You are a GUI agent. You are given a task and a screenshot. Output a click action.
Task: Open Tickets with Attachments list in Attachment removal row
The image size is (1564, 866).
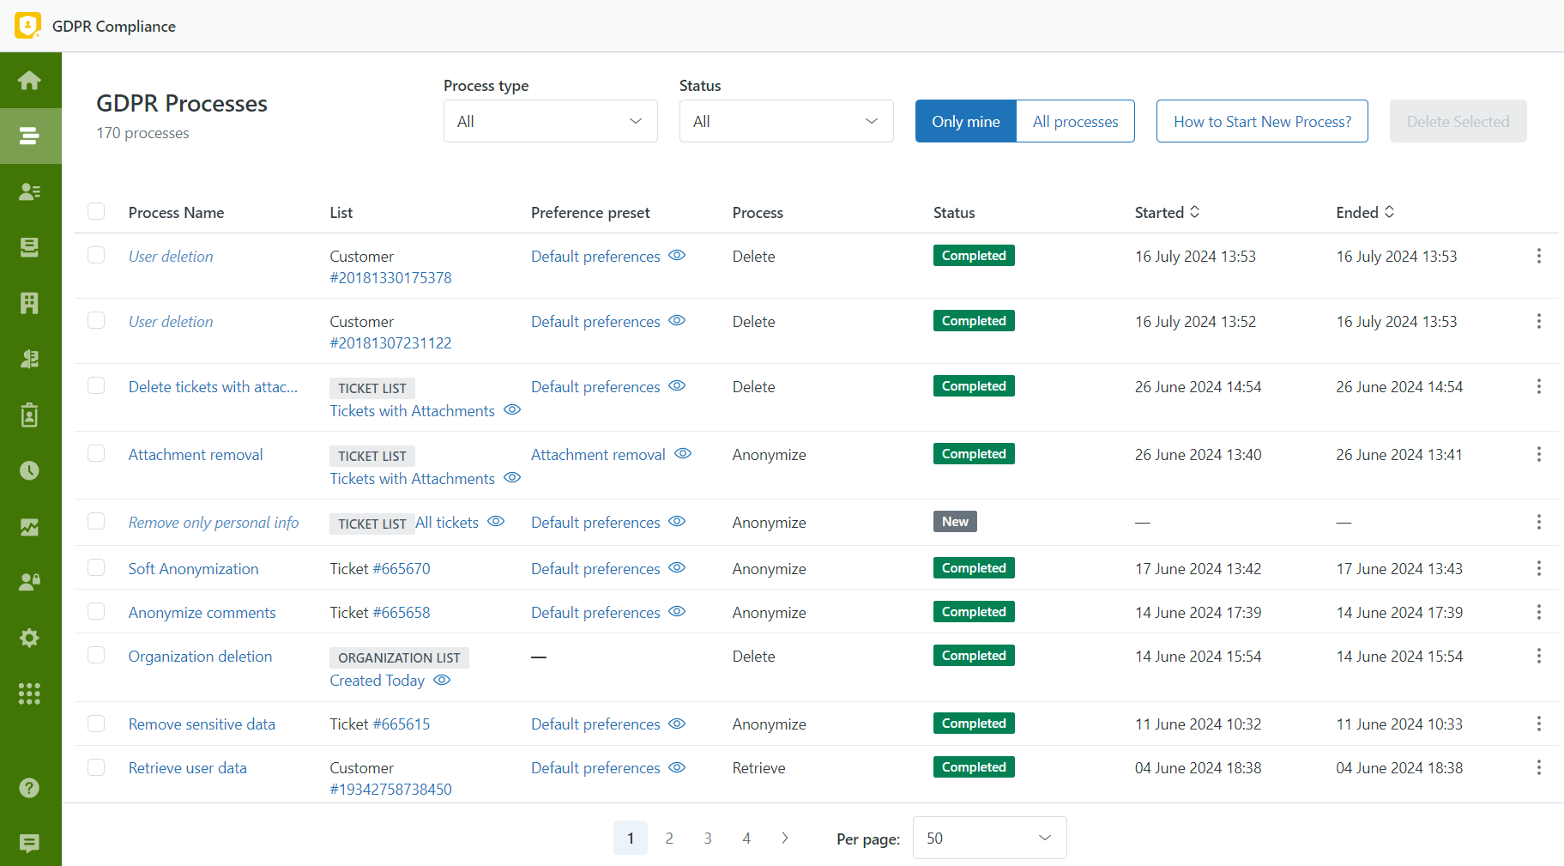[x=413, y=478]
